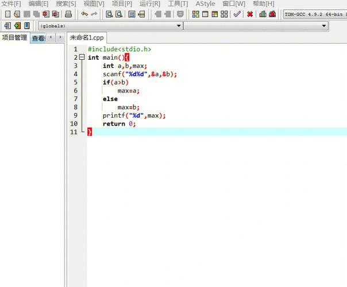Open the 帮助[H] menu
The height and width of the screenshot is (287, 347).
pyautogui.click(x=264, y=4)
